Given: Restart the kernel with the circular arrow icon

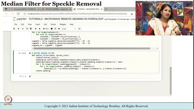Looking at the screenshot, I should coord(55,29).
